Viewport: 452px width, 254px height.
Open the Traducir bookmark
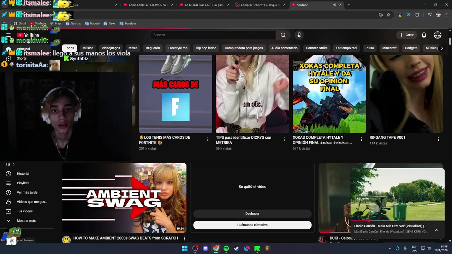[92, 24]
